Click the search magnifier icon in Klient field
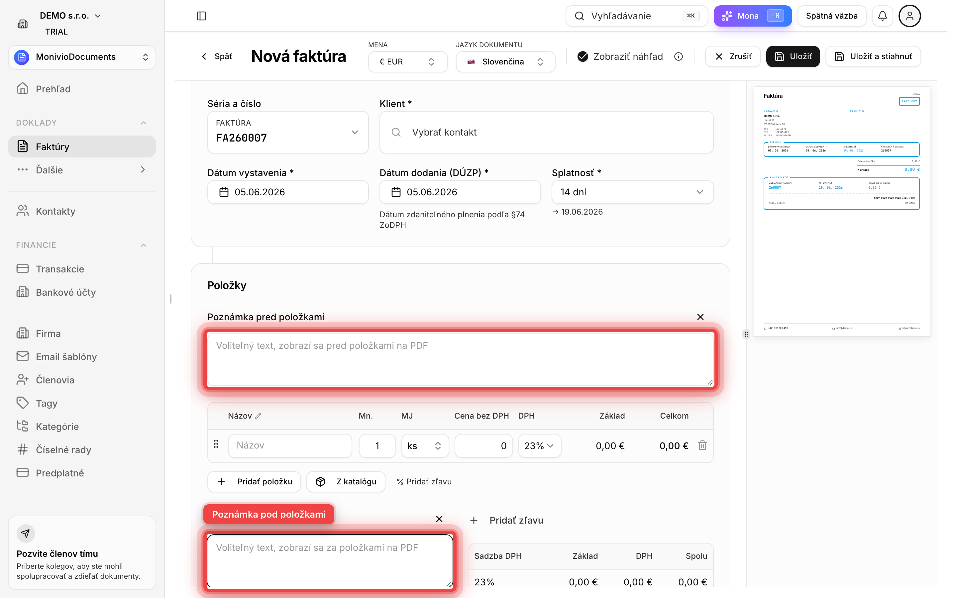 tap(396, 132)
